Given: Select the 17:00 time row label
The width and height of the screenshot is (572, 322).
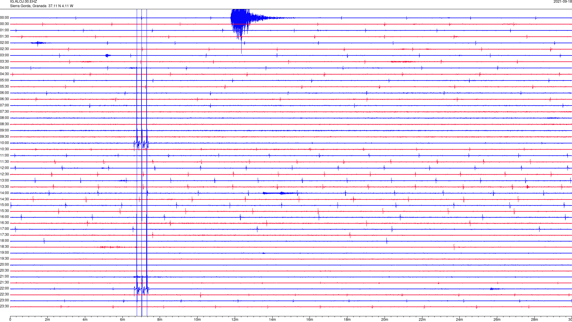Looking at the screenshot, I should pos(4,229).
